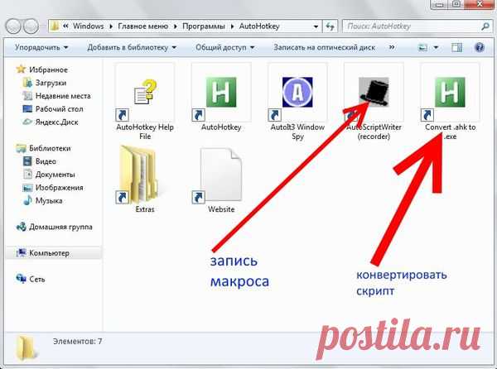497x369 pixels.
Task: Expand the address bar history dropdown
Action: click(x=316, y=26)
